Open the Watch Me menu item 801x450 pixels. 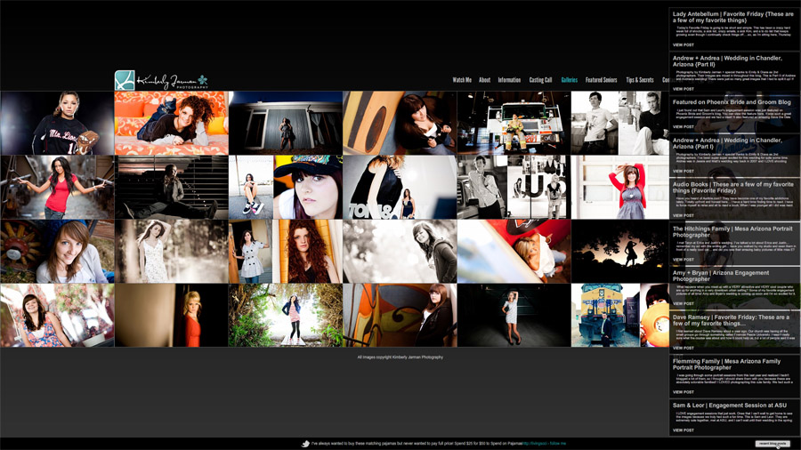(462, 79)
